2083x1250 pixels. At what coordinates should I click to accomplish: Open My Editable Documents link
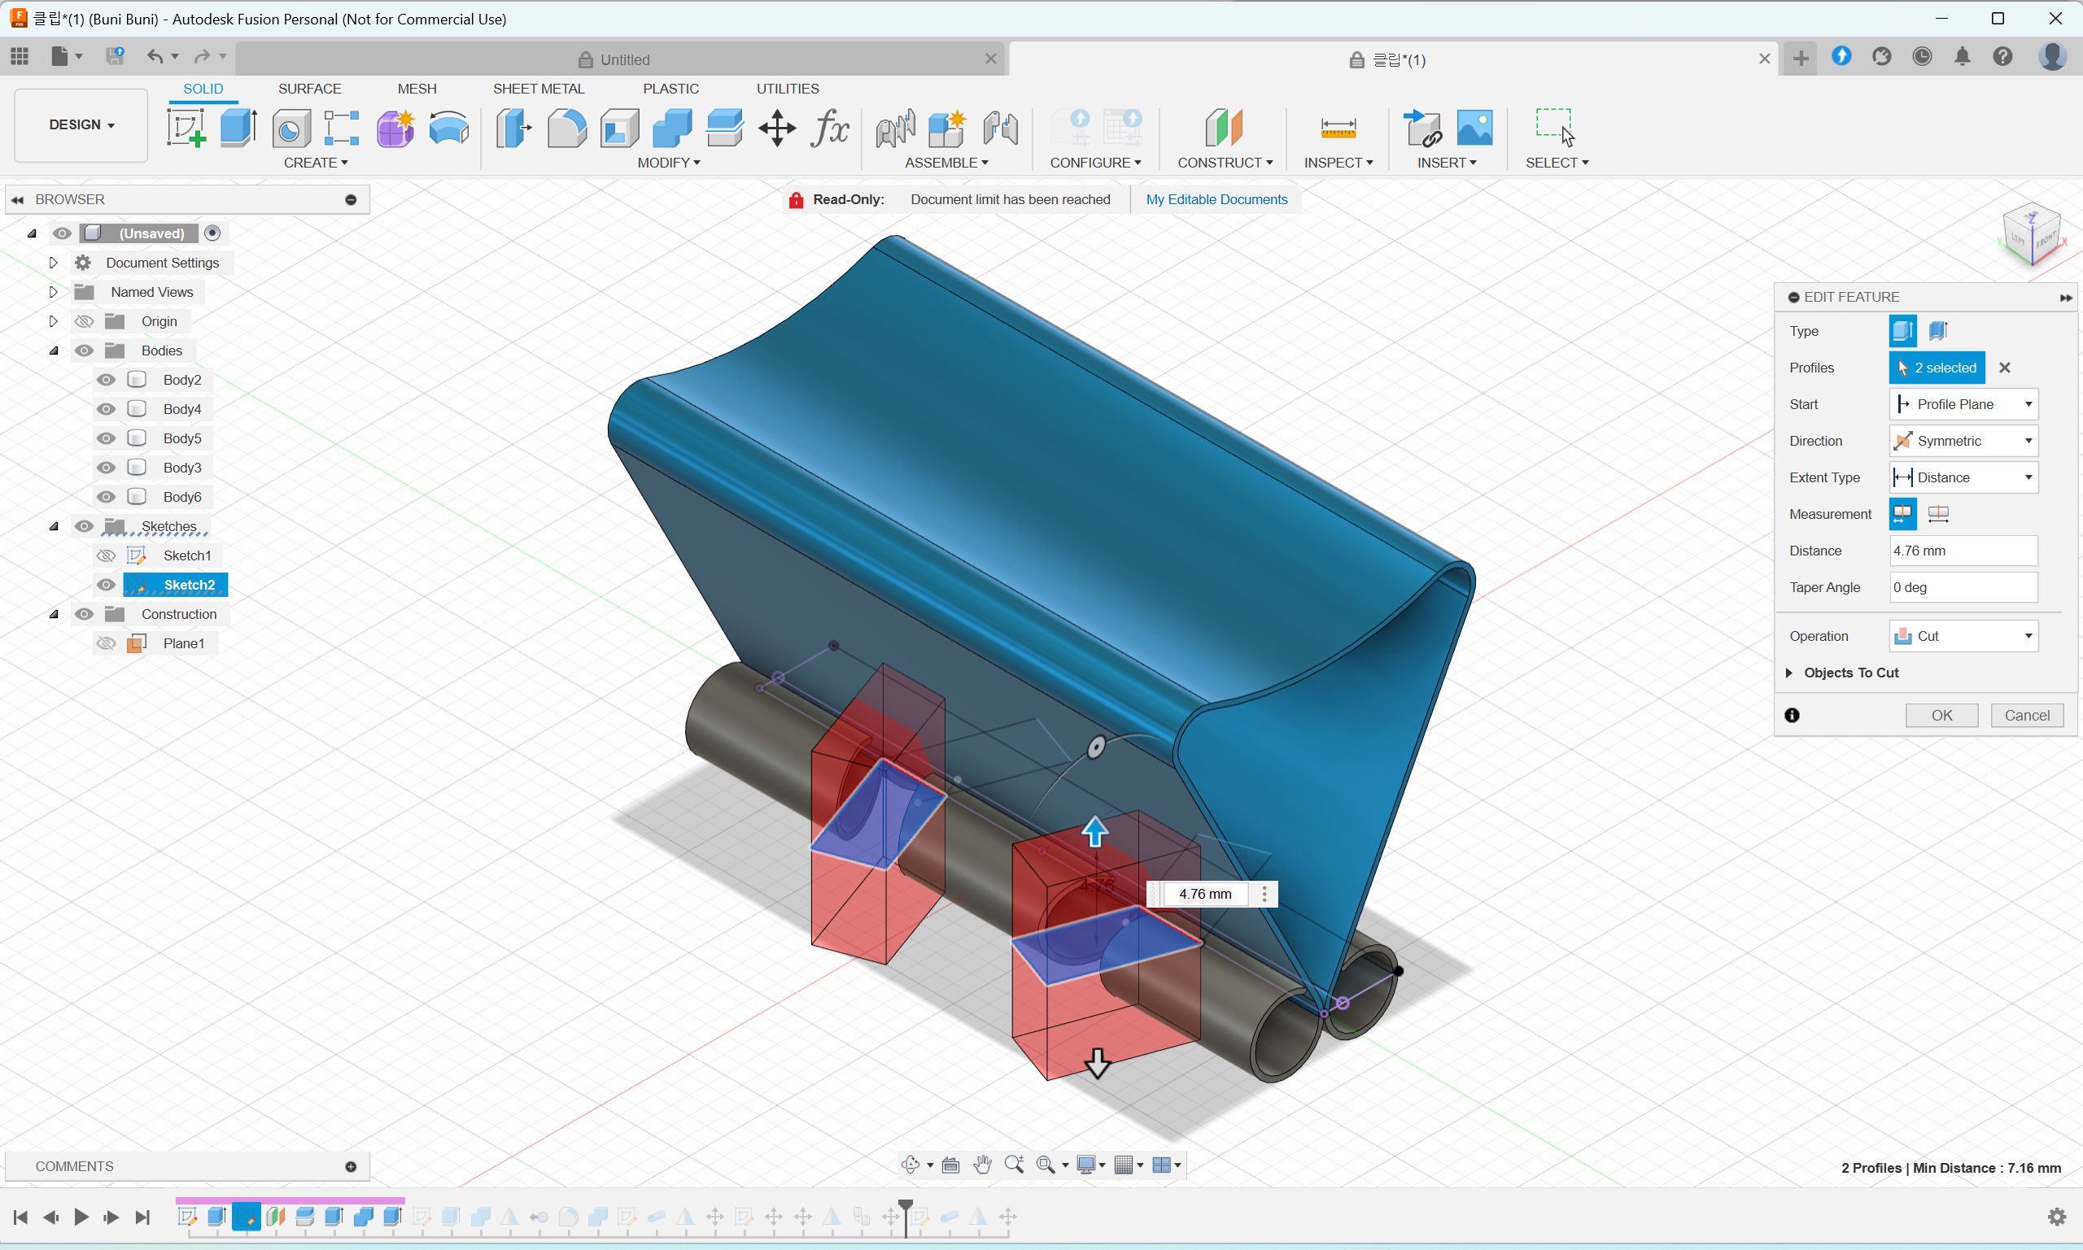[x=1216, y=199]
